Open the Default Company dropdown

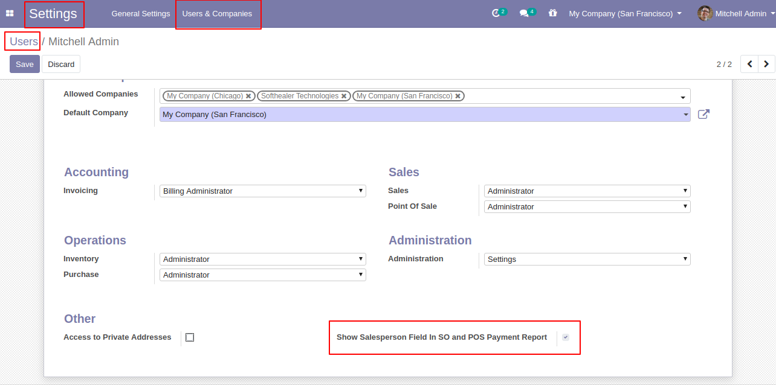click(x=425, y=114)
